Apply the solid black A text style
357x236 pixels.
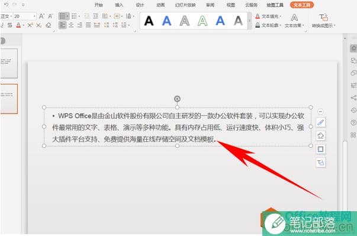tap(149, 21)
